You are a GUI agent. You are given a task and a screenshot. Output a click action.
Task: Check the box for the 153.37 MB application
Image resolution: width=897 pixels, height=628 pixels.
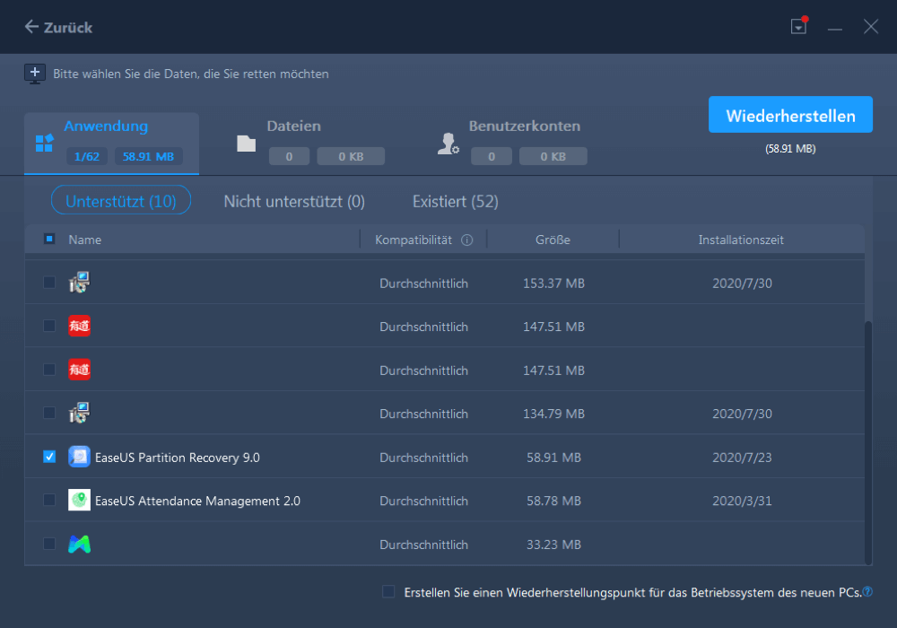49,283
